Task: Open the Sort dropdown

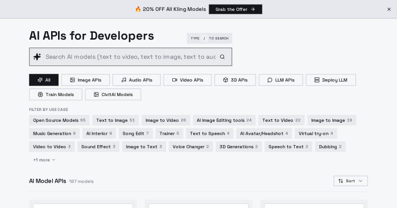Action: click(x=351, y=181)
